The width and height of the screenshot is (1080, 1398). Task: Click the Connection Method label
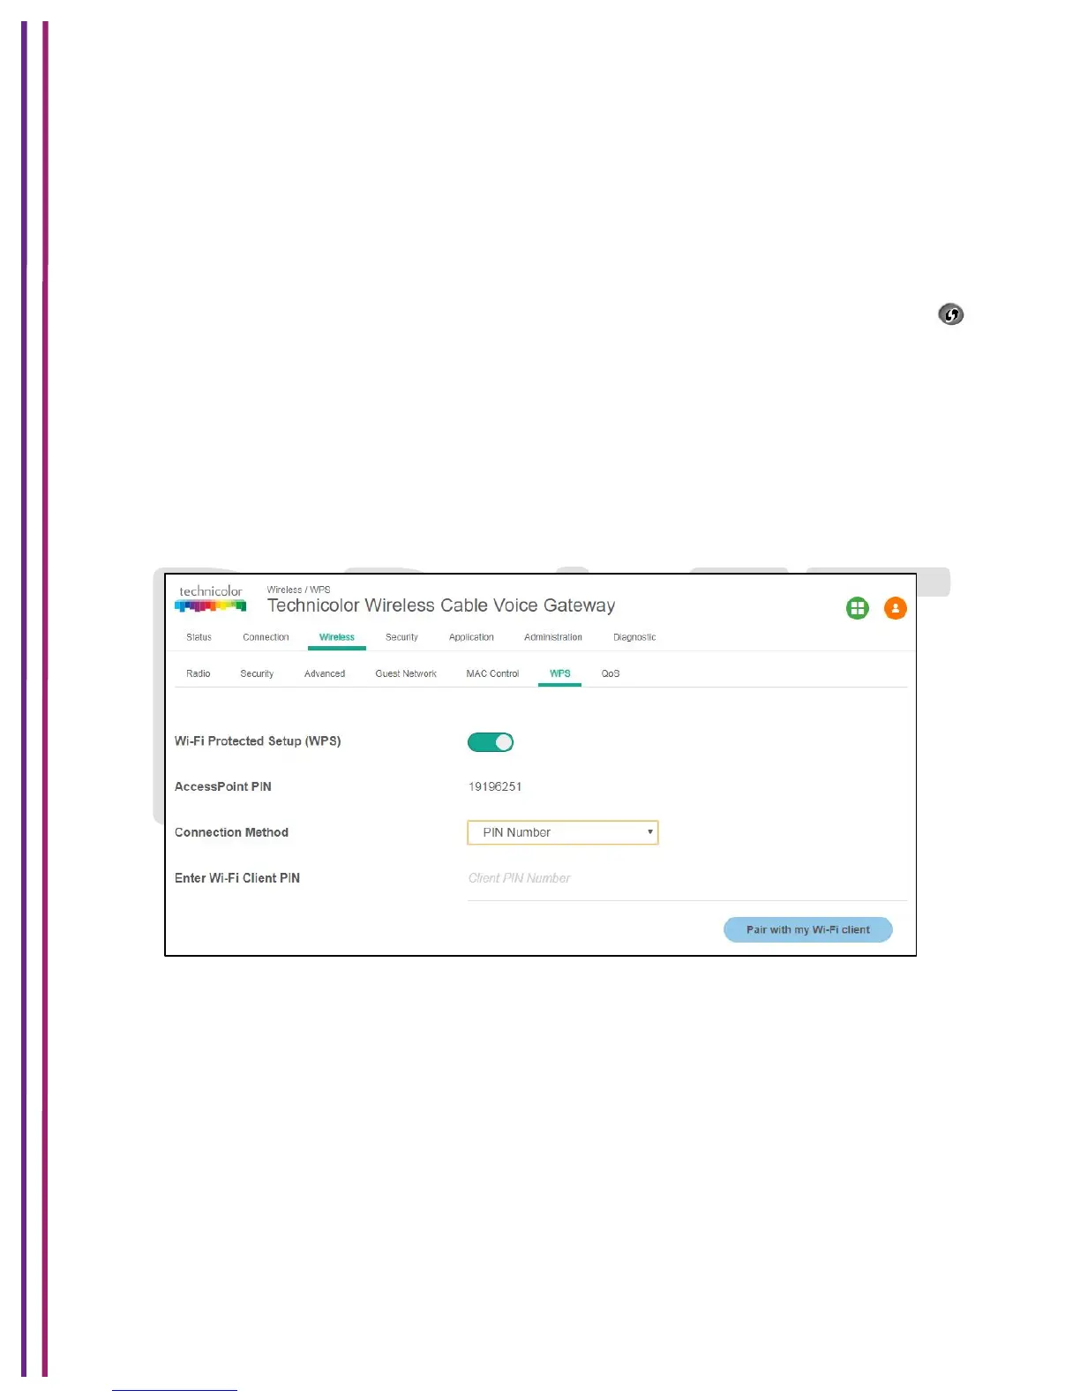[231, 832]
